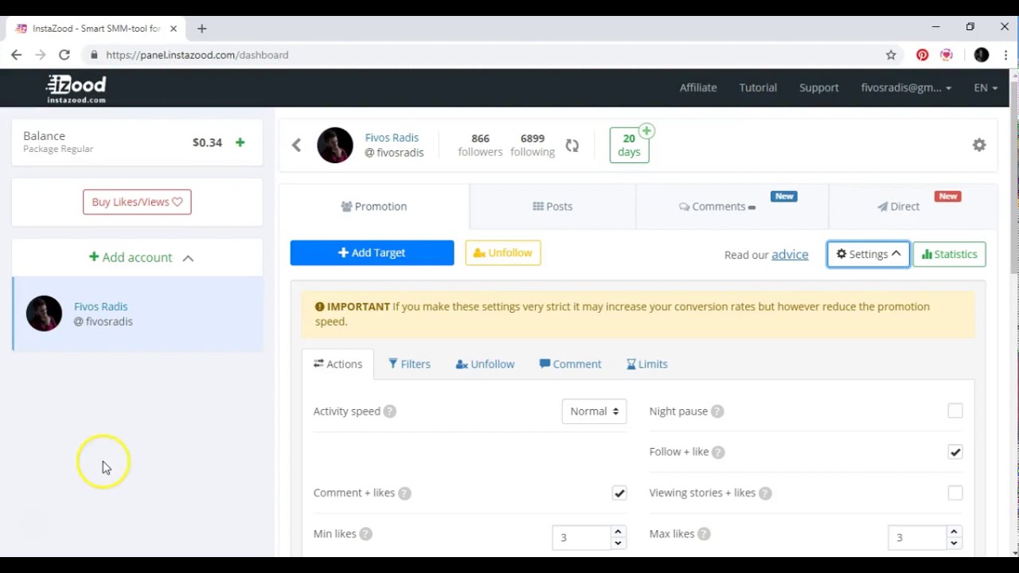1019x573 pixels.
Task: Open the Statistics button
Action: [x=949, y=255]
